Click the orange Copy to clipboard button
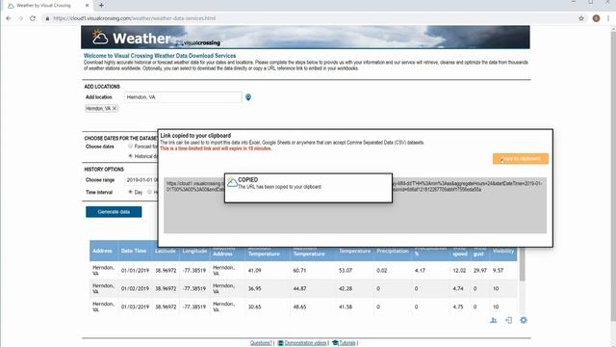The image size is (616, 347). 520,158
